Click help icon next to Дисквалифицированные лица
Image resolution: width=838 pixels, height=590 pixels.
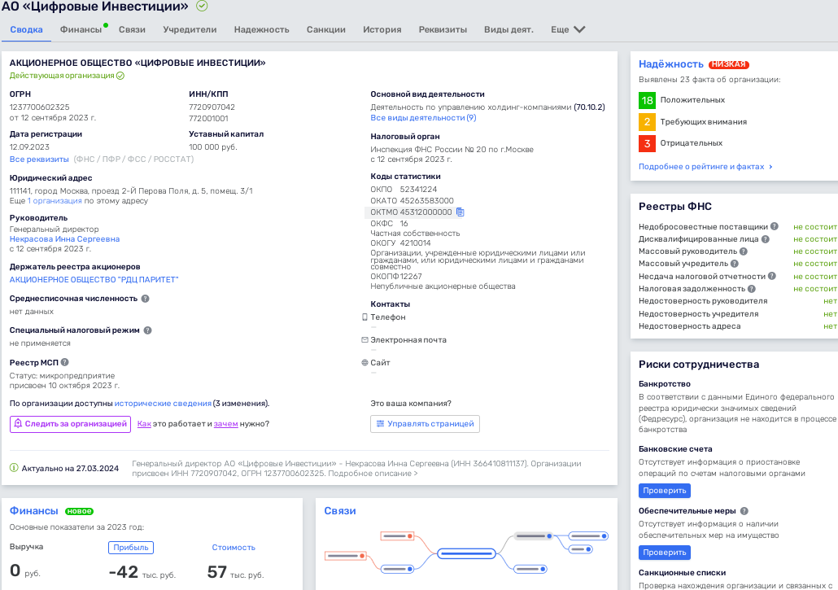(766, 239)
